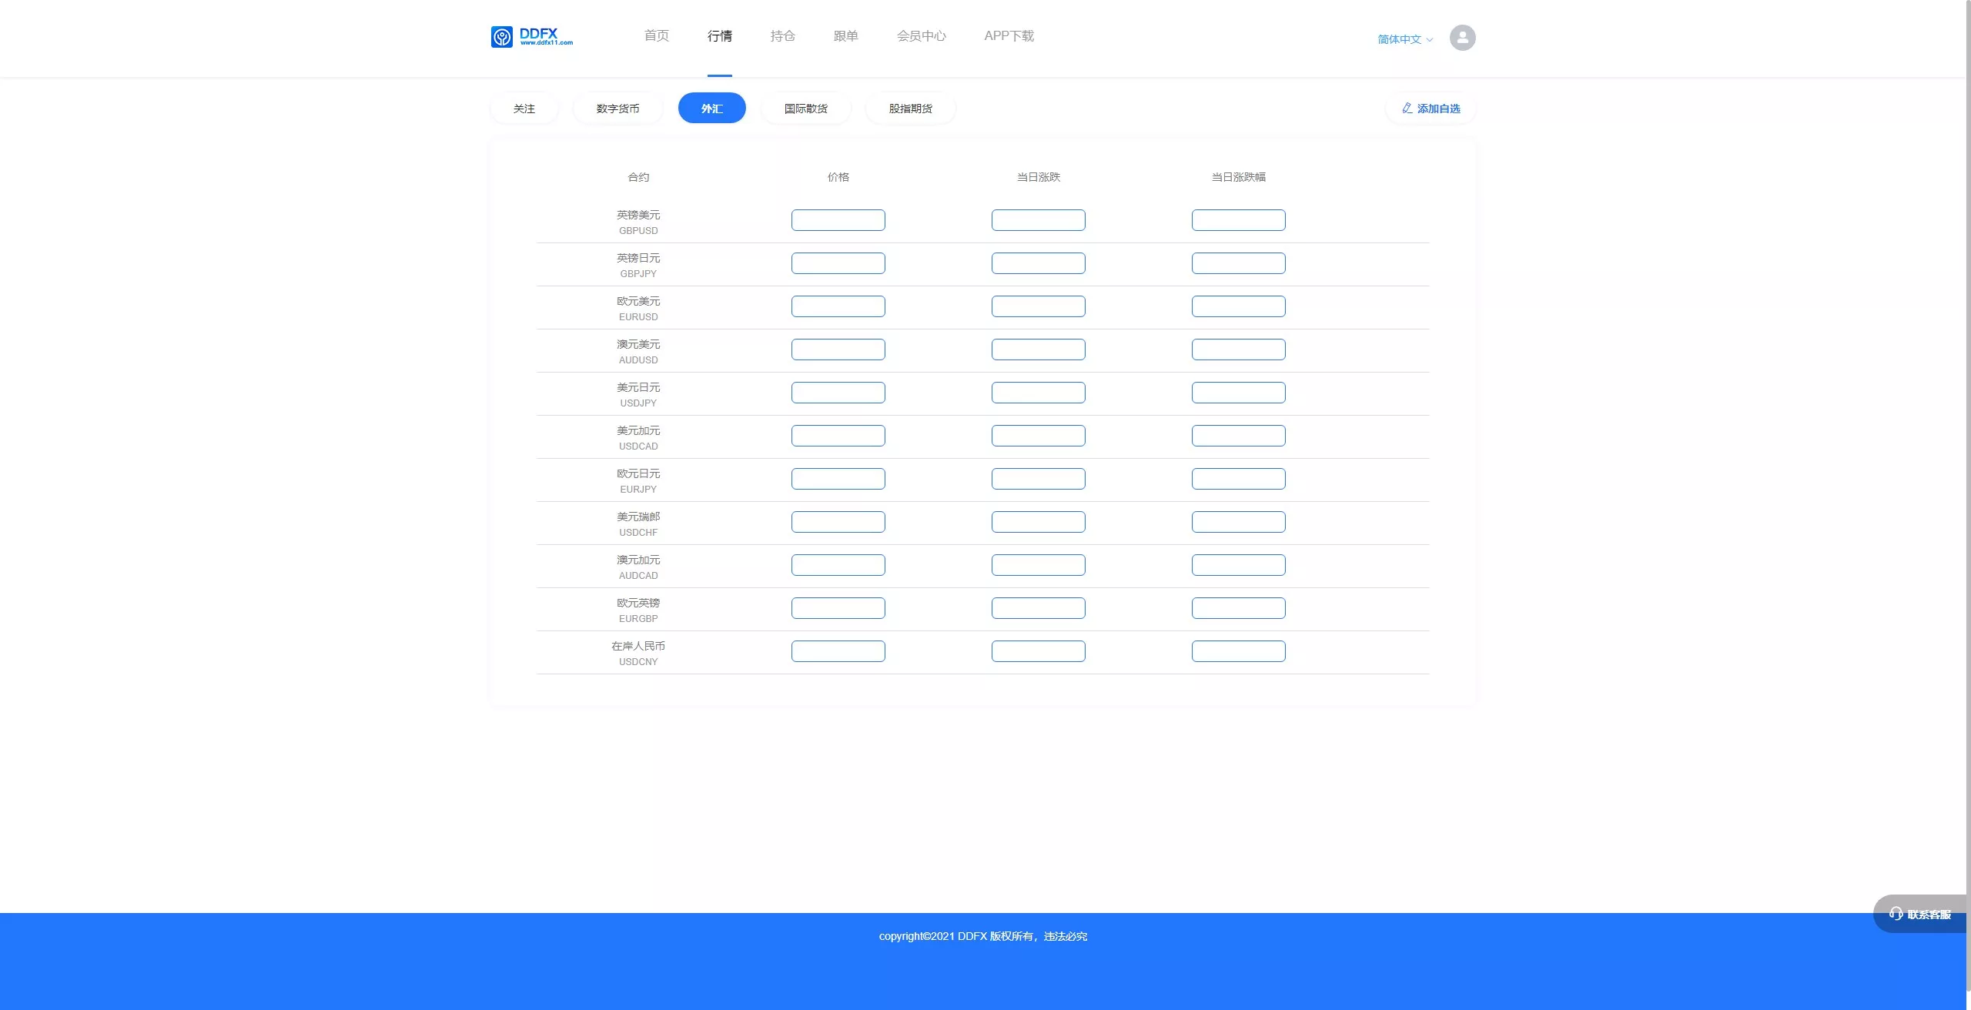Click the DDFX logo icon
This screenshot has height=1010, width=1971.
point(502,37)
